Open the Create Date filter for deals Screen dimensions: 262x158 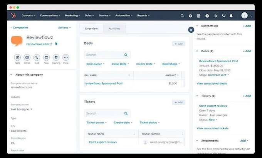pos(146,64)
